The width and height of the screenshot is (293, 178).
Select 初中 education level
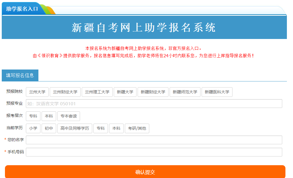(49, 128)
